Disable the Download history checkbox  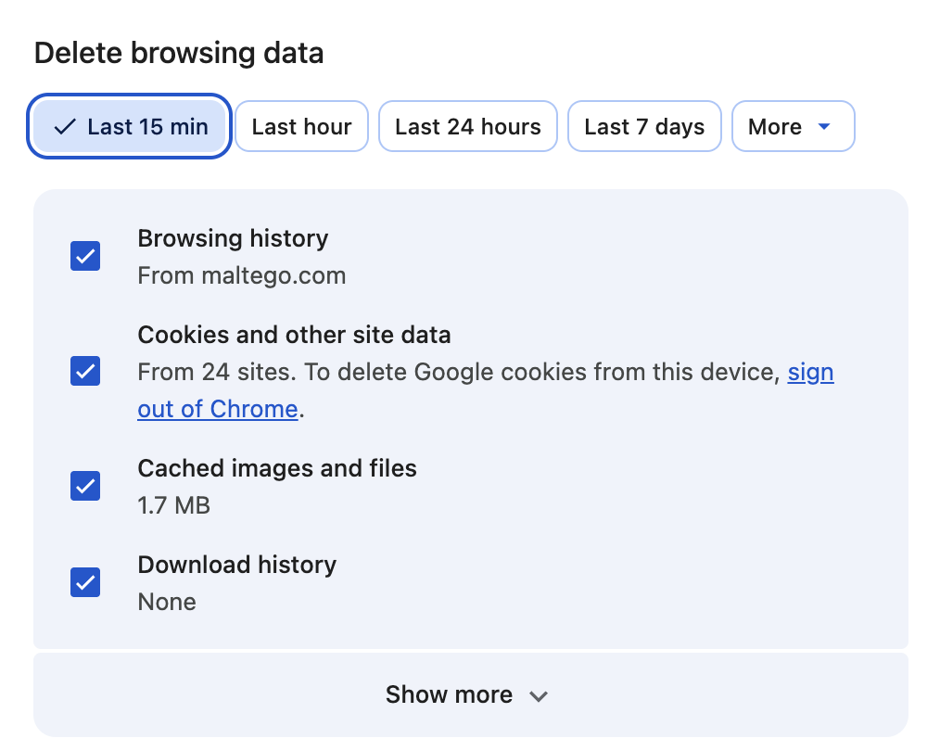(85, 582)
